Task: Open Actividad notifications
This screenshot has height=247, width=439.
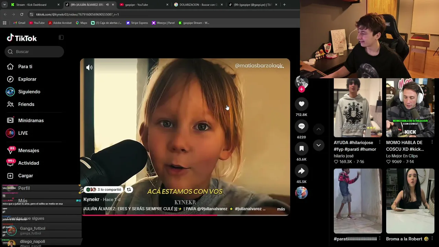Action: click(28, 163)
